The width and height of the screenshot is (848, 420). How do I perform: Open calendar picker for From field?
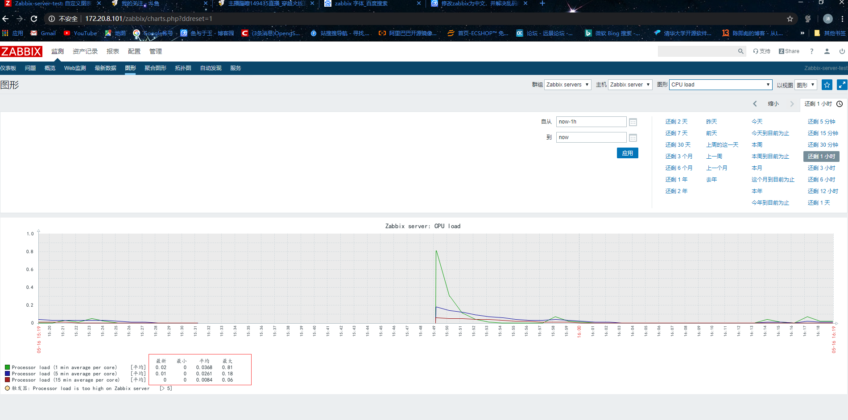tap(633, 122)
